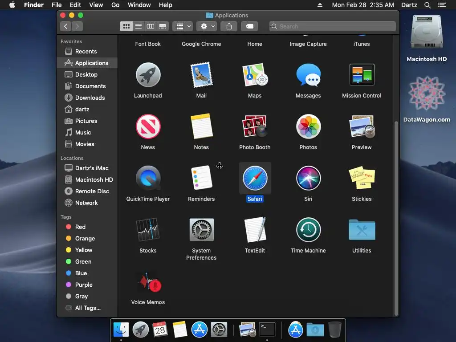This screenshot has height=342, width=456.
Task: Open the View menu
Action: click(x=96, y=5)
